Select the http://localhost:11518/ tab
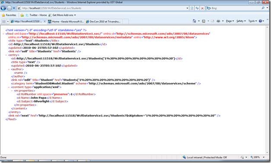271x163 pixels. (26, 22)
